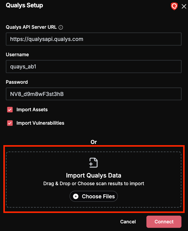Click the Password field label

click(x=17, y=82)
